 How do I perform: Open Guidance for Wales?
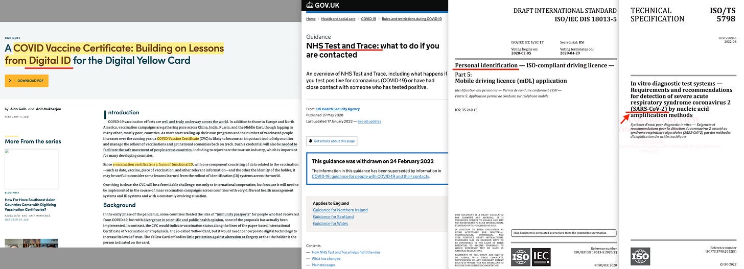pyautogui.click(x=330, y=223)
